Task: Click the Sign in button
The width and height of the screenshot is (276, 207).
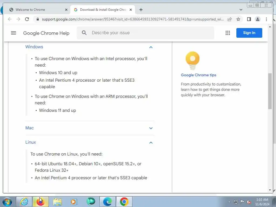Action: pyautogui.click(x=249, y=33)
